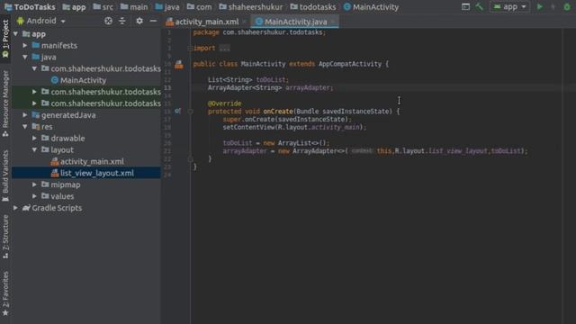Collapse the package containing MainActivity
The width and height of the screenshot is (576, 324).
(x=34, y=68)
